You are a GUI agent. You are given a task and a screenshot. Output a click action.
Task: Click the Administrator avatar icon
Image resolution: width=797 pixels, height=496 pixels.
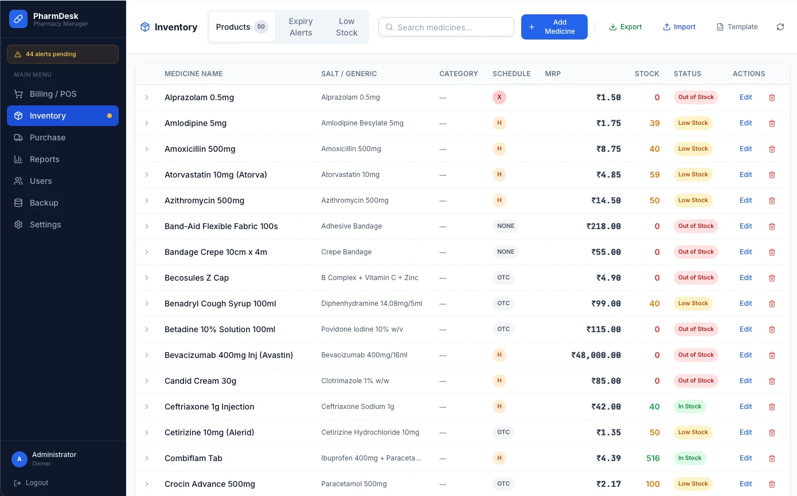point(19,459)
